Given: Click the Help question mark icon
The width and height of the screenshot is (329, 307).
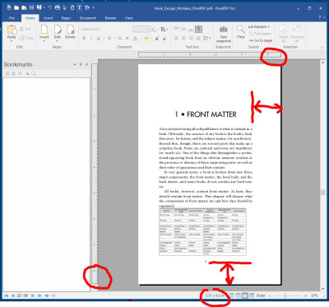Looking at the screenshot, I should [320, 18].
